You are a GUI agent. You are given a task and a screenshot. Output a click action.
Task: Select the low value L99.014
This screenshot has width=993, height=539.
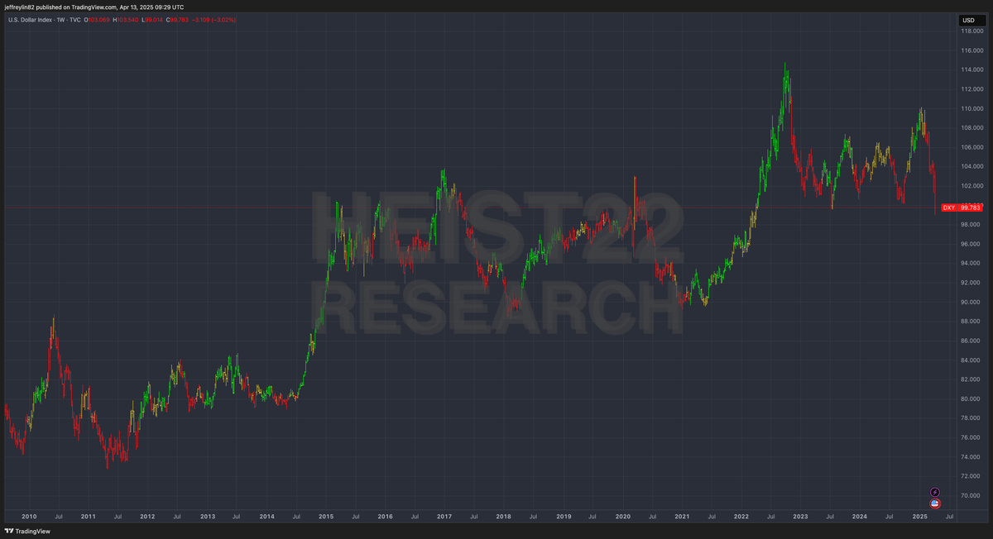152,20
